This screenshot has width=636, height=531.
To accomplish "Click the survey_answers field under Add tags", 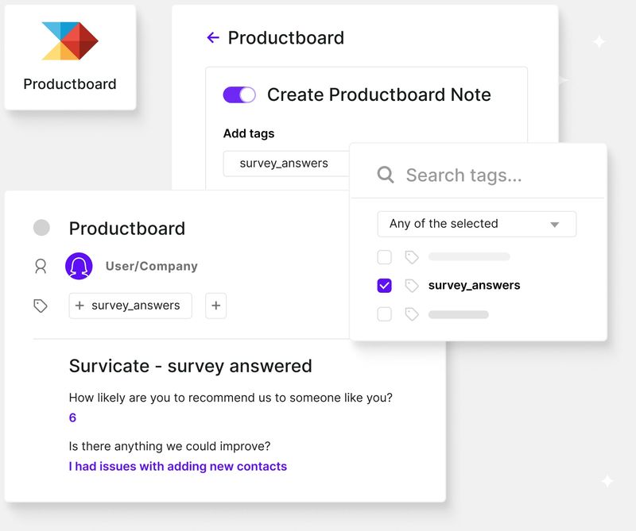I will pos(286,164).
